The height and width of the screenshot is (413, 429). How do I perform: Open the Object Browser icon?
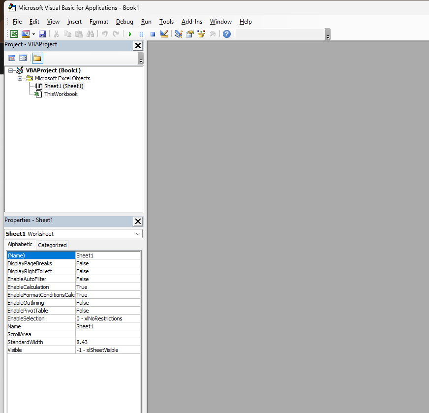tap(201, 33)
